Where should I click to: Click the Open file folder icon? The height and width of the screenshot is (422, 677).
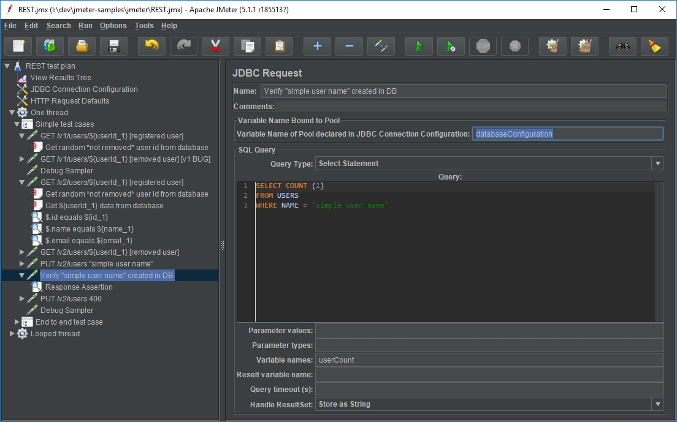tap(82, 46)
